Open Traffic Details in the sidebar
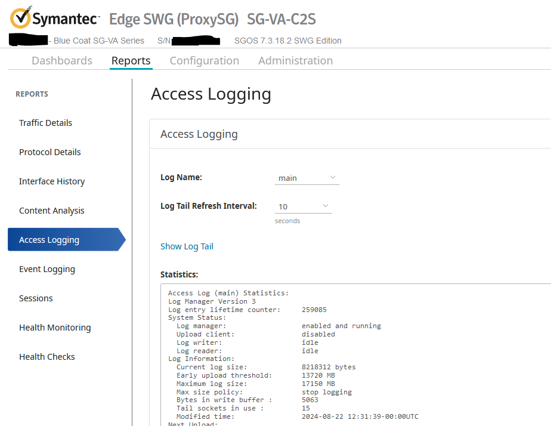 point(45,123)
